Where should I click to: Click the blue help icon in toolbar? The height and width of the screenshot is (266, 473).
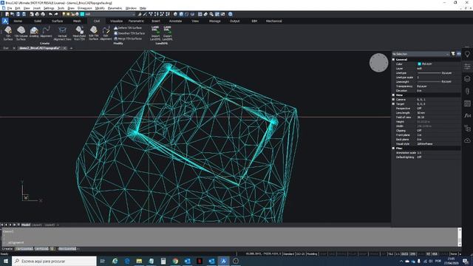pyautogui.click(x=231, y=14)
